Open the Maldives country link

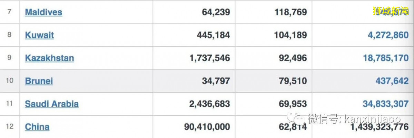point(43,12)
